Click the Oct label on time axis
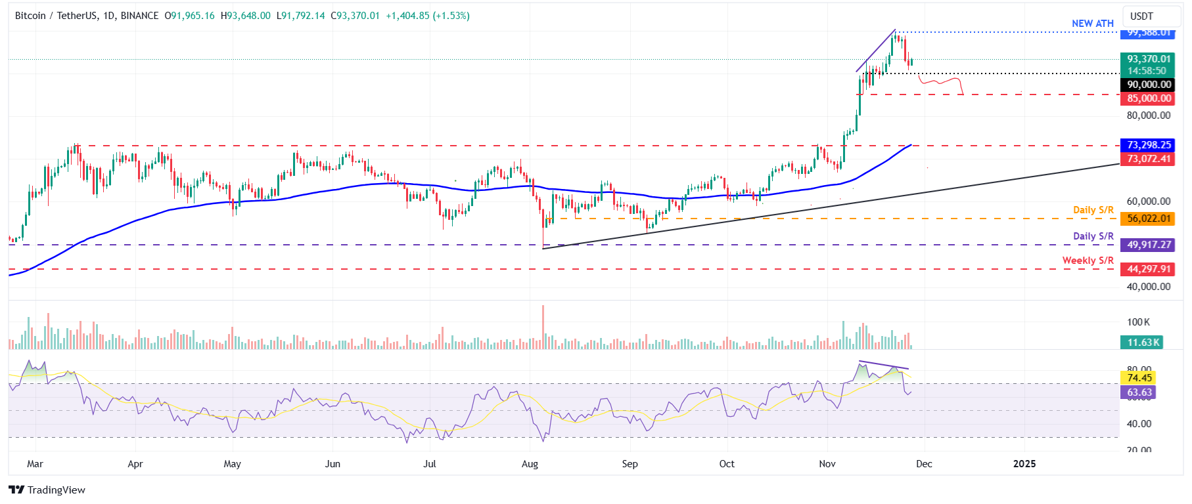The width and height of the screenshot is (1192, 504). click(x=727, y=464)
